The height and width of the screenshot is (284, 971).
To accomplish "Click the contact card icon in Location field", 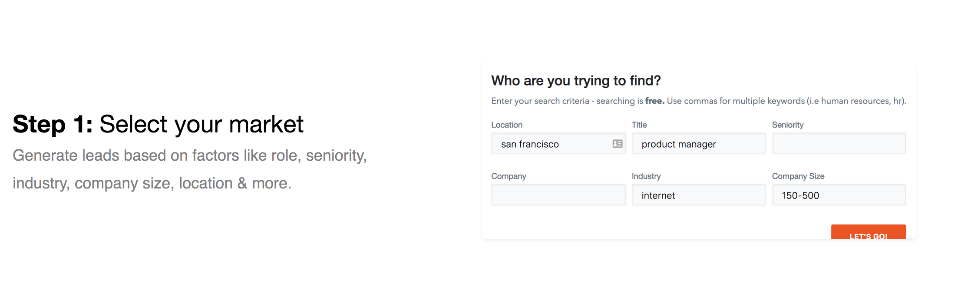I will 617,144.
